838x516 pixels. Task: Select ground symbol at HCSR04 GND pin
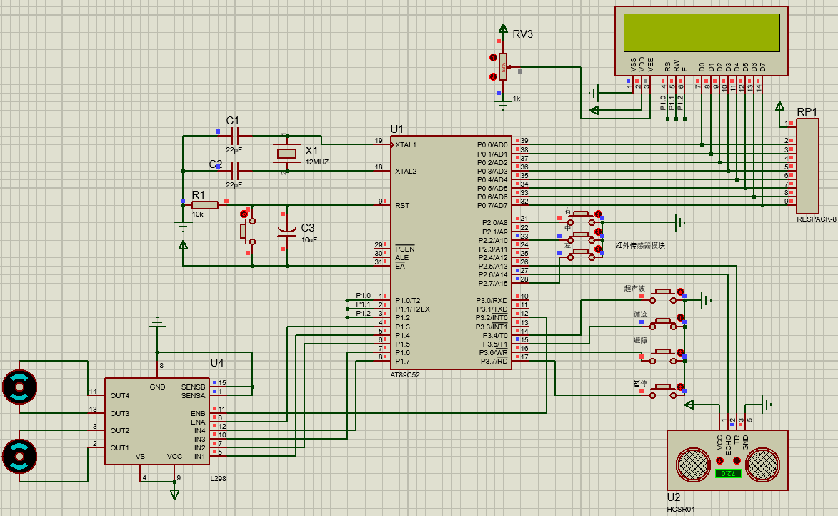(x=767, y=405)
